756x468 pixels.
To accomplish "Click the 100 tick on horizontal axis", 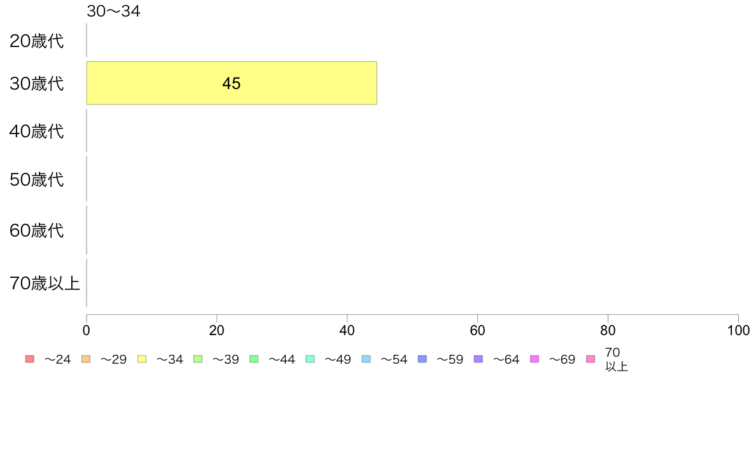I will [x=738, y=330].
